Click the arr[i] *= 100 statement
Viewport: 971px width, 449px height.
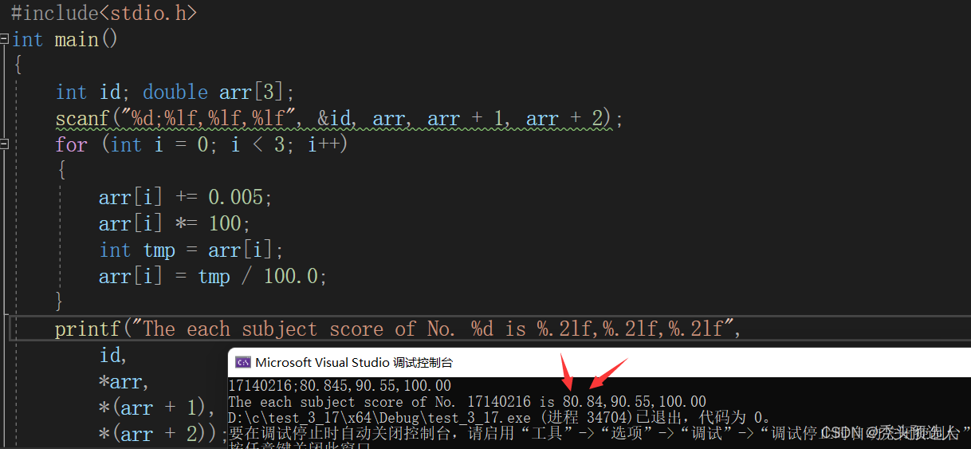click(175, 223)
